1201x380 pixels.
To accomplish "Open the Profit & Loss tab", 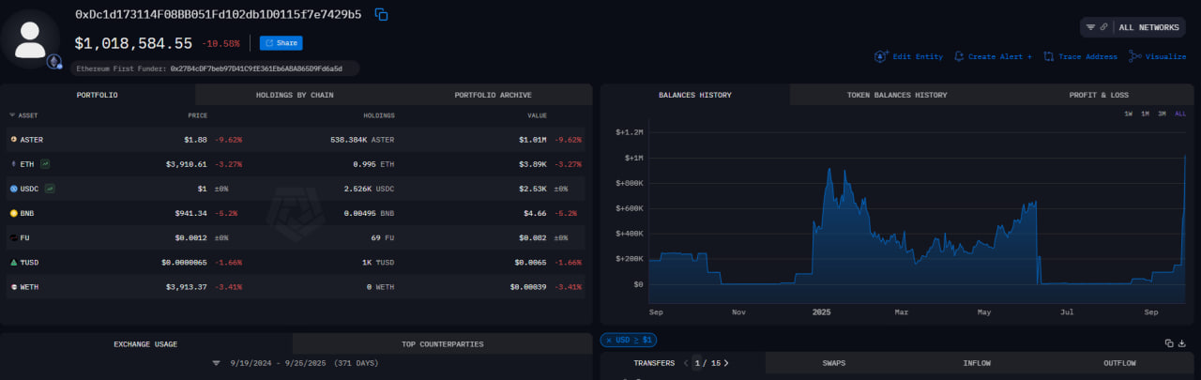I will click(x=1099, y=95).
